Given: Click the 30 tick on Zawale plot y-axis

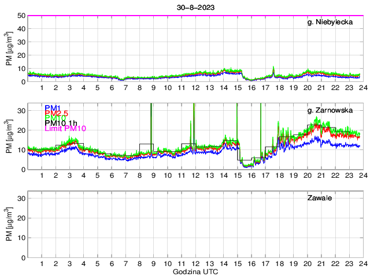Looking at the screenshot, I should (21, 199).
